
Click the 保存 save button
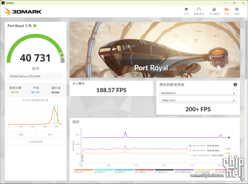[50, 134]
